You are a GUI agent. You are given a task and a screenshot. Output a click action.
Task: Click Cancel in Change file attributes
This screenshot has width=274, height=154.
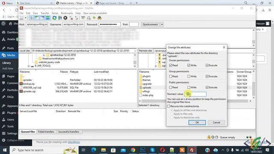click(x=216, y=122)
